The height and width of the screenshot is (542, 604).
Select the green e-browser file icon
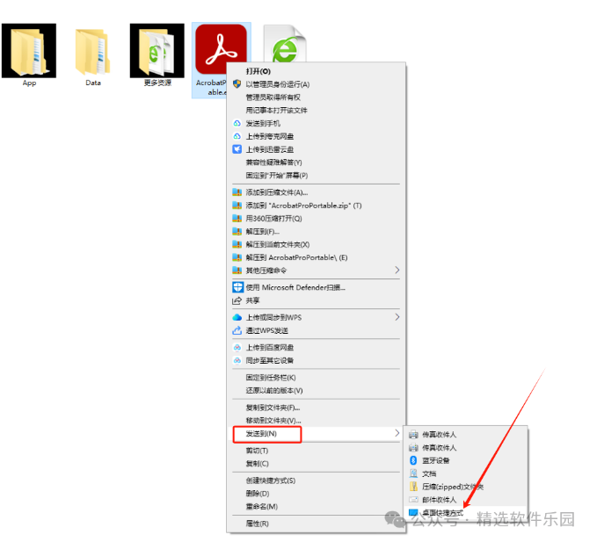pos(285,44)
